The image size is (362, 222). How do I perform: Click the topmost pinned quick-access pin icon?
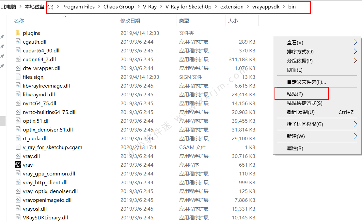2,36
